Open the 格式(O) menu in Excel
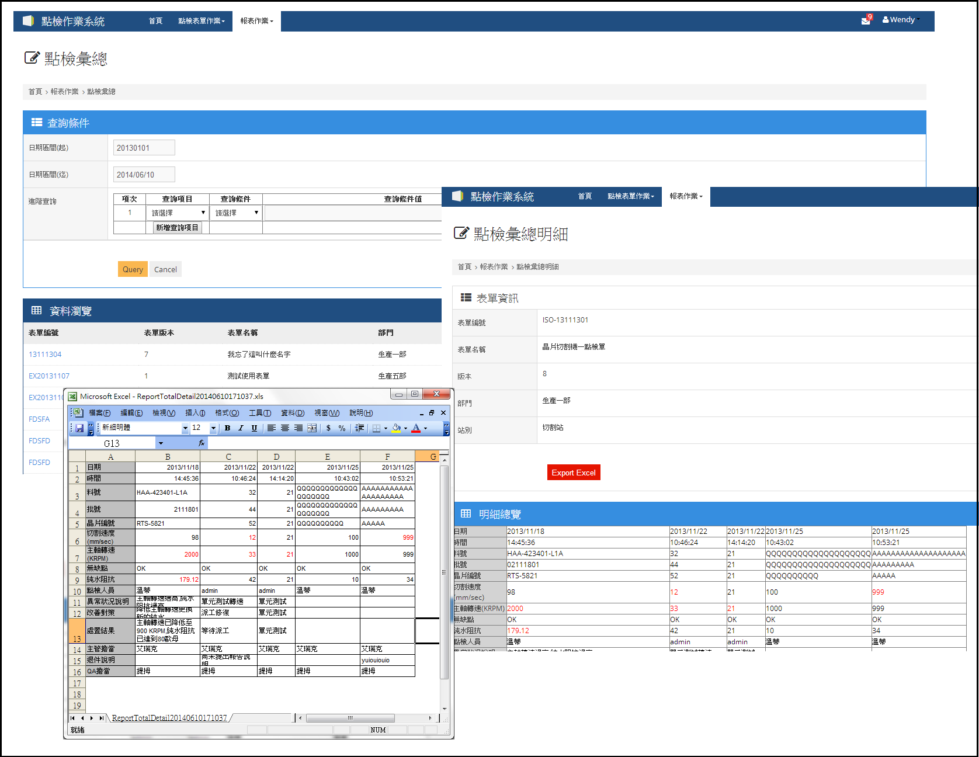 point(227,413)
